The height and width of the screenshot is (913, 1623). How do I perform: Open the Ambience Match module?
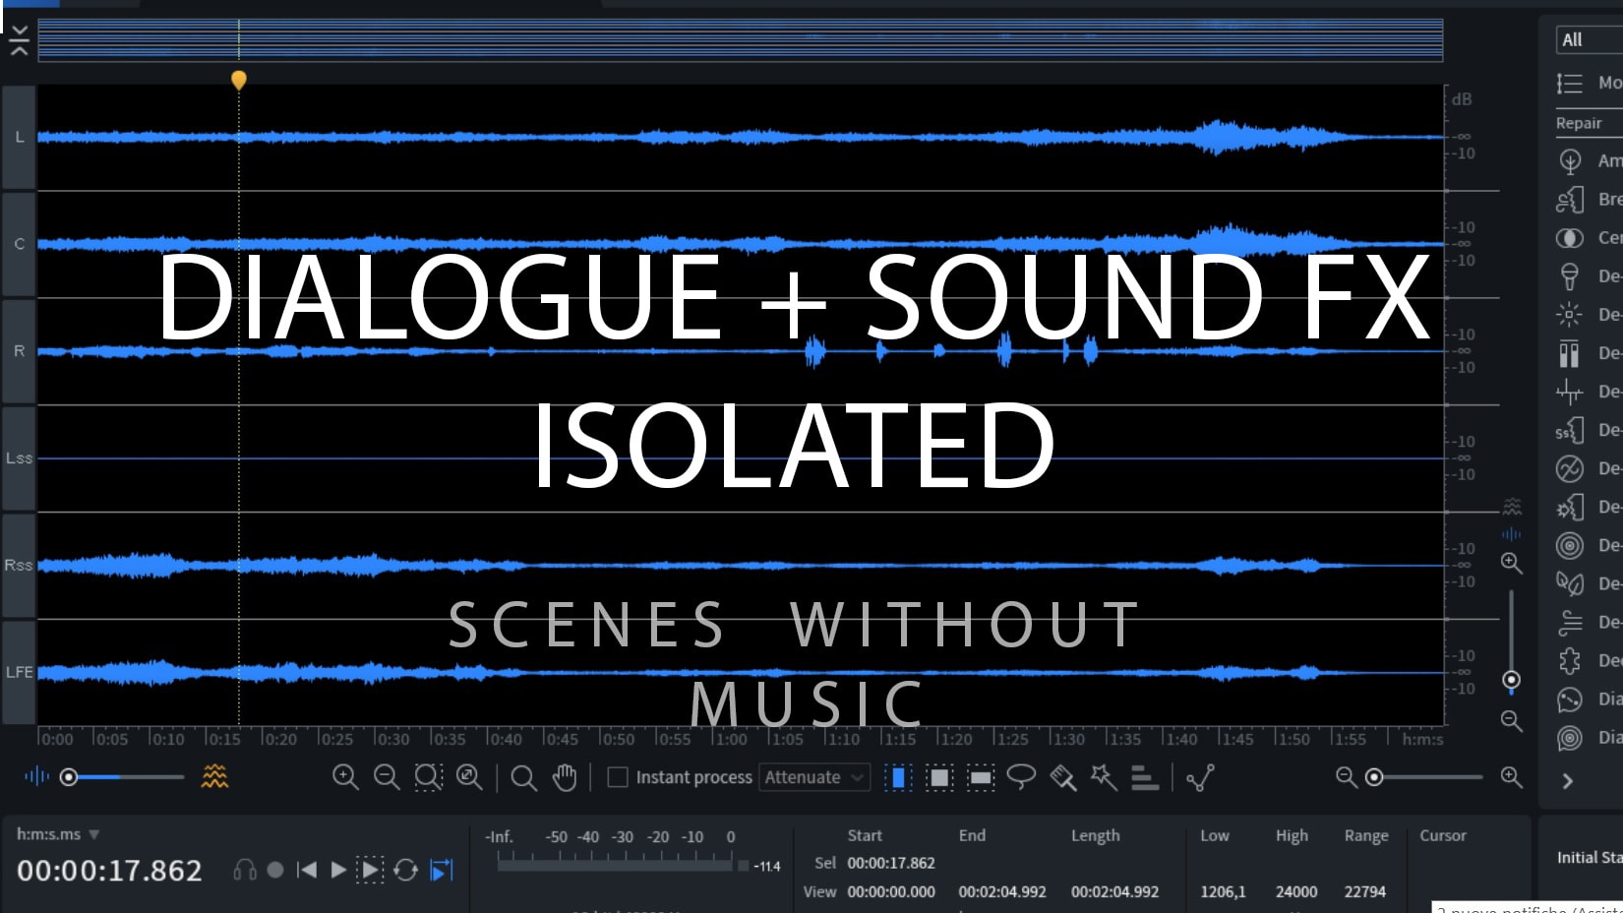(1570, 160)
